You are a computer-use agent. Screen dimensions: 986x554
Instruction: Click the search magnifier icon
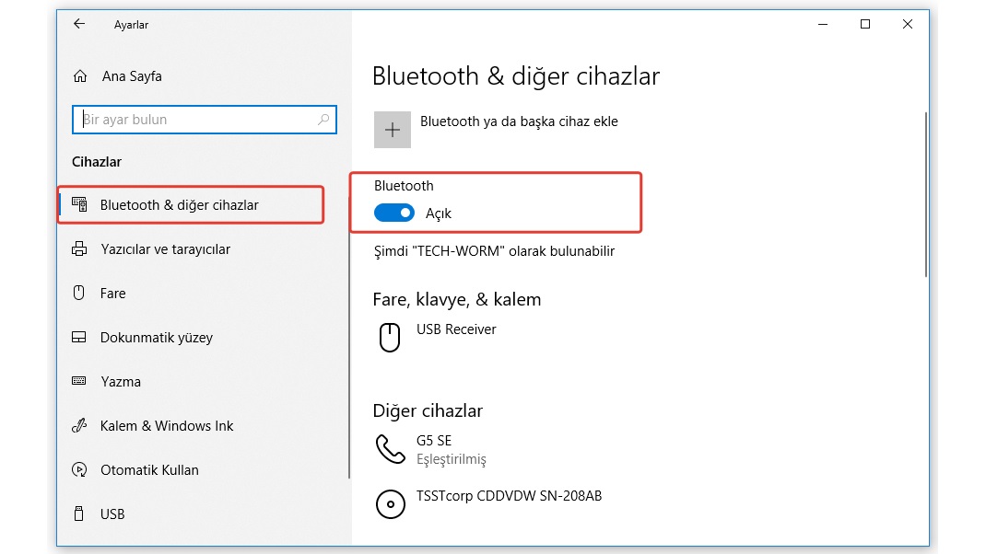[324, 120]
